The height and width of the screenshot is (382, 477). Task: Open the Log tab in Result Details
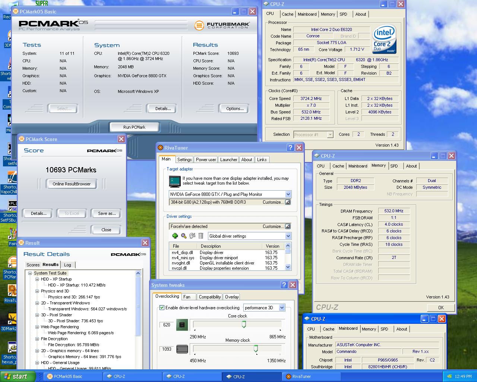[67, 265]
